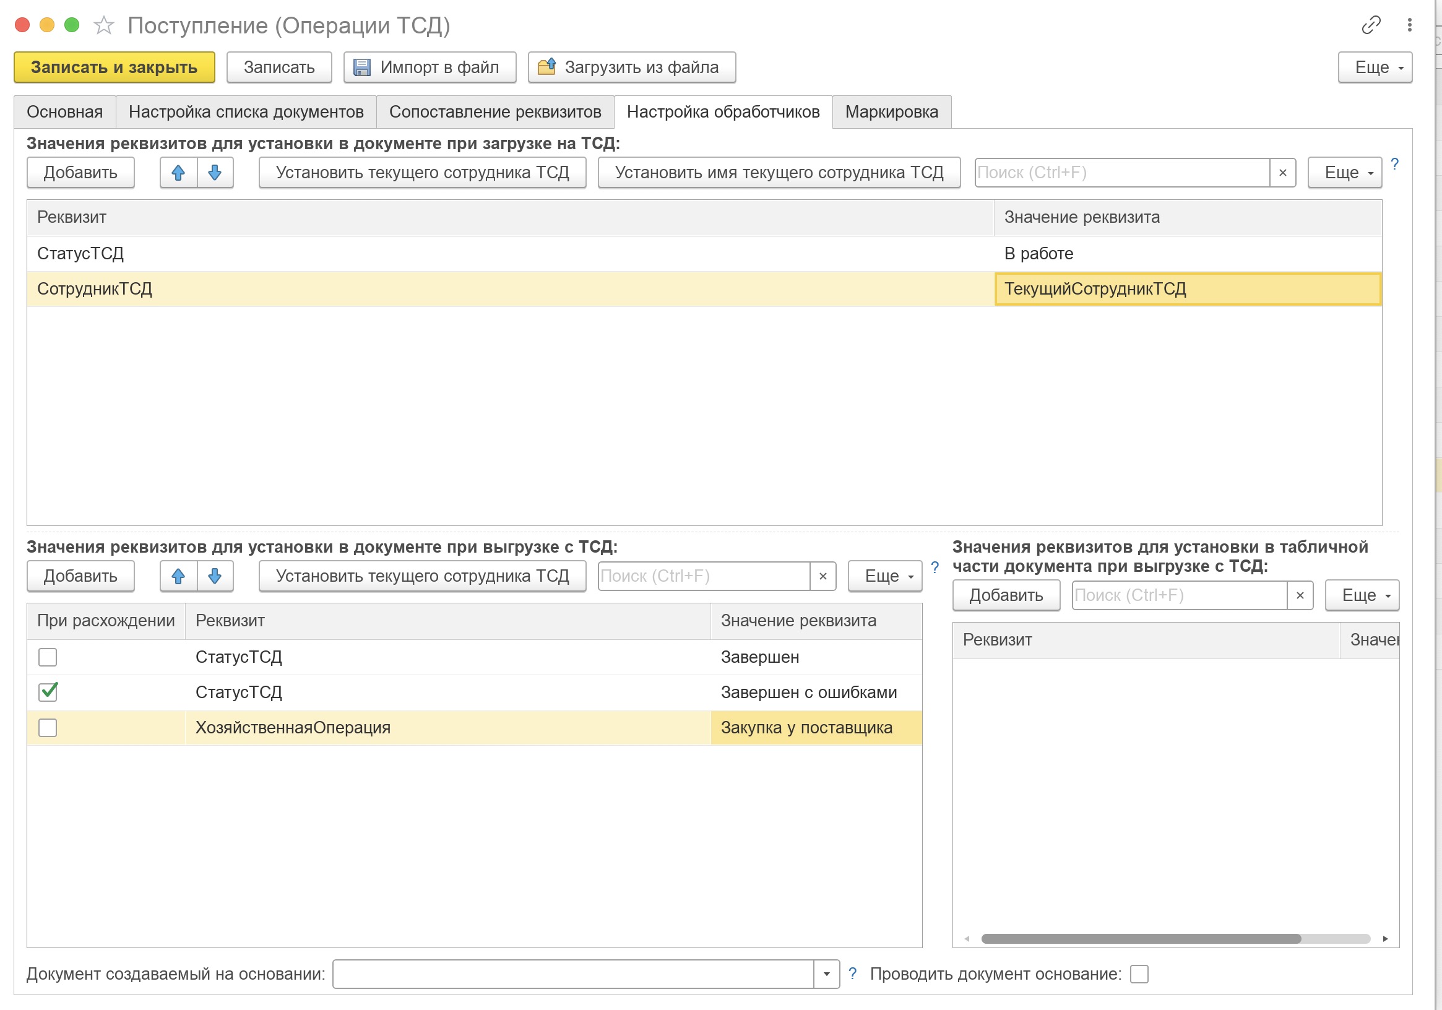Switch to Основная tab

65,112
